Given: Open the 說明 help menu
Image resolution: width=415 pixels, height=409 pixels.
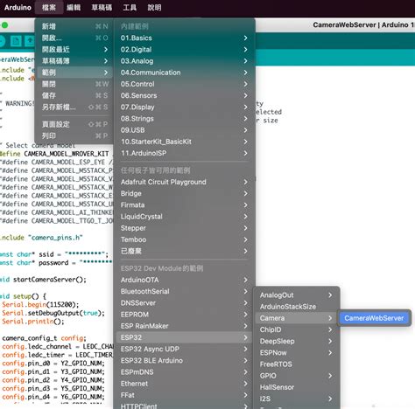Looking at the screenshot, I should tap(154, 7).
